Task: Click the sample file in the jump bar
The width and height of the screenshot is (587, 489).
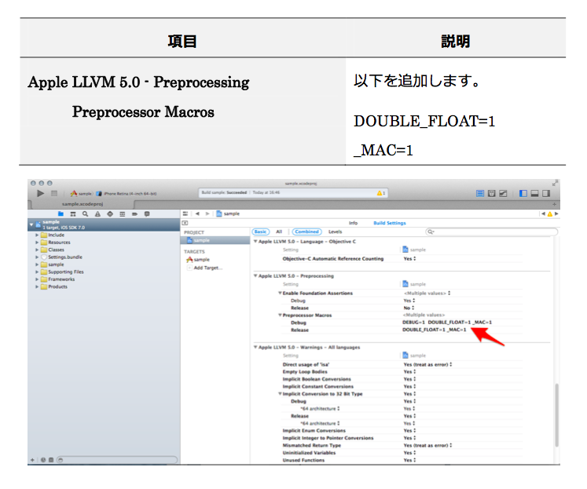Action: (228, 213)
